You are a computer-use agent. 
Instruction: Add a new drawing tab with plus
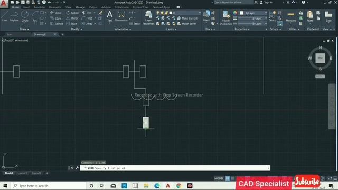click(62, 34)
